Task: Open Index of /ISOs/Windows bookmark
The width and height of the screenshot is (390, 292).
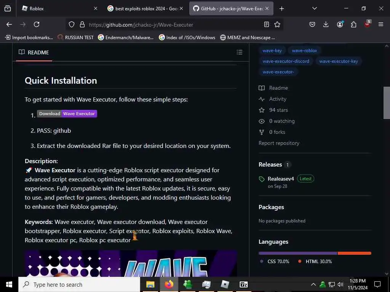Action: pyautogui.click(x=187, y=38)
